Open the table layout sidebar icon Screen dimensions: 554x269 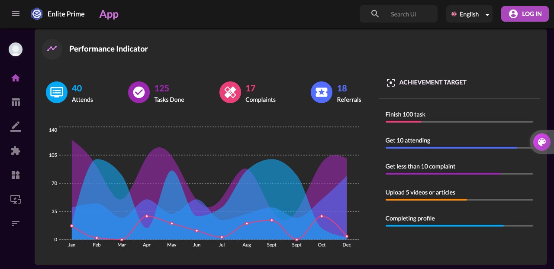pos(16,102)
